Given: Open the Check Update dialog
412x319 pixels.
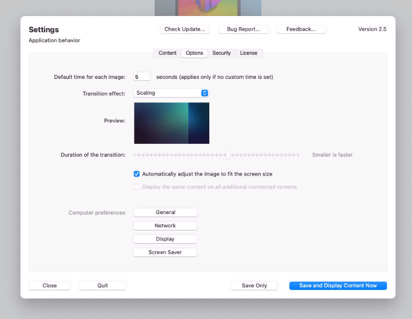Looking at the screenshot, I should click(185, 29).
